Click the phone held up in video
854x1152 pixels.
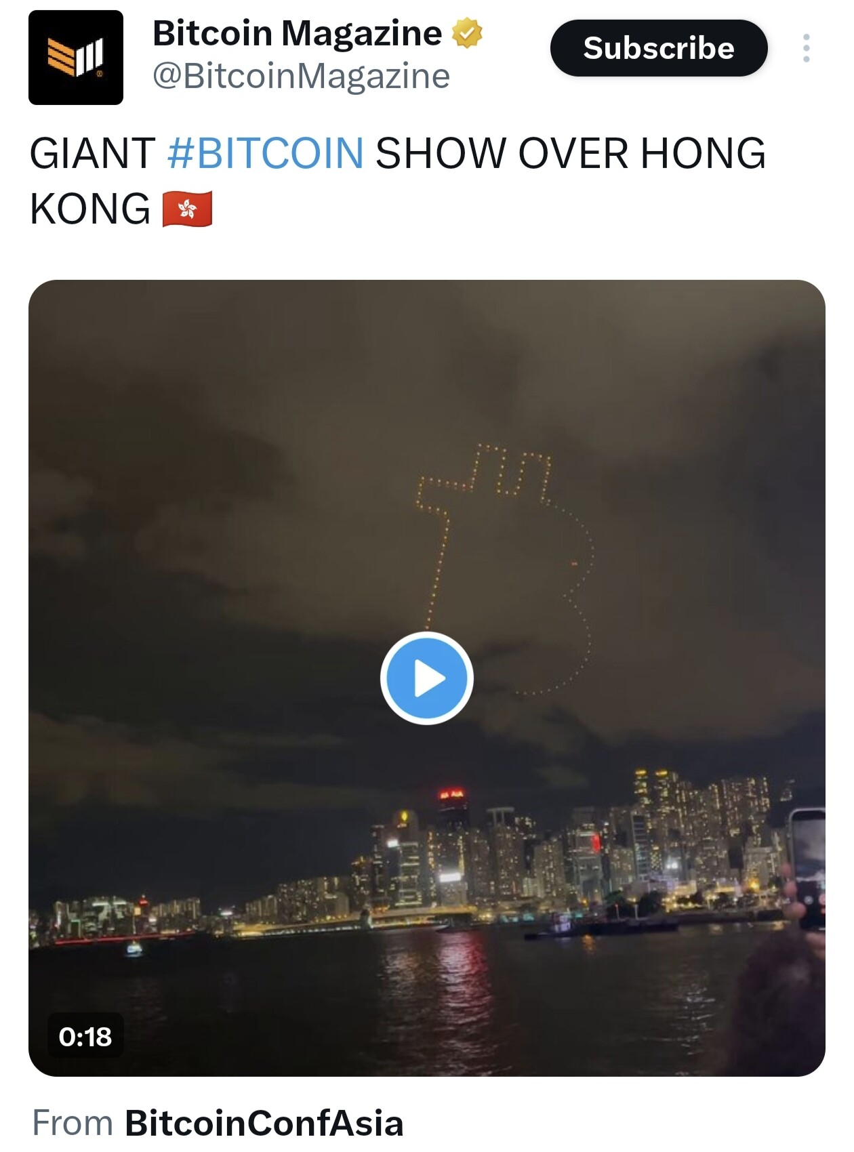808,869
